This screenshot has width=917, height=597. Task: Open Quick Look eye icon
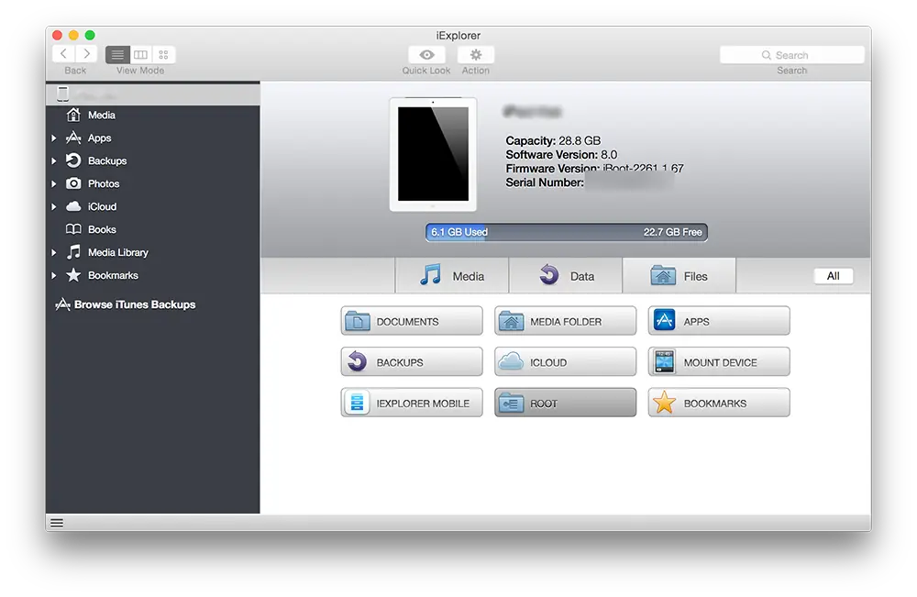click(426, 54)
